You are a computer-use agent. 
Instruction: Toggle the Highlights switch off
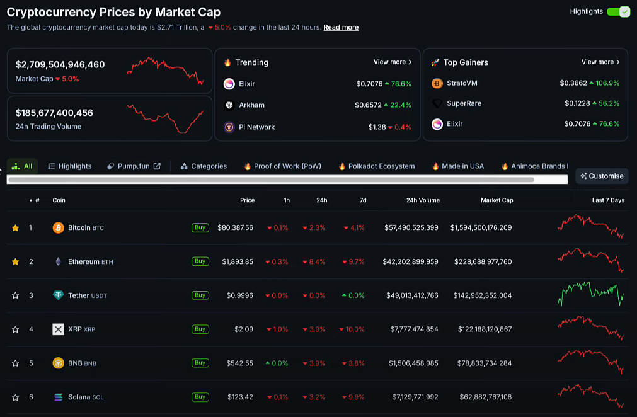click(x=618, y=11)
